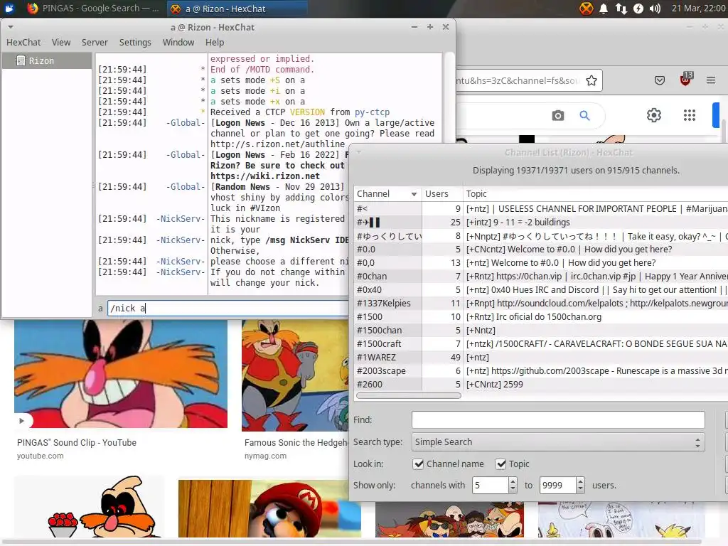Open the uBlock Origin extension icon
This screenshot has height=546, width=728.
pos(685,80)
